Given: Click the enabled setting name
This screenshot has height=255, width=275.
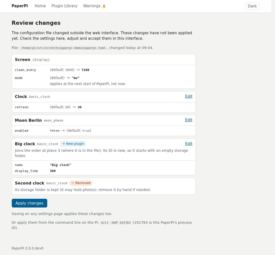Looking at the screenshot, I should tap(21, 131).
